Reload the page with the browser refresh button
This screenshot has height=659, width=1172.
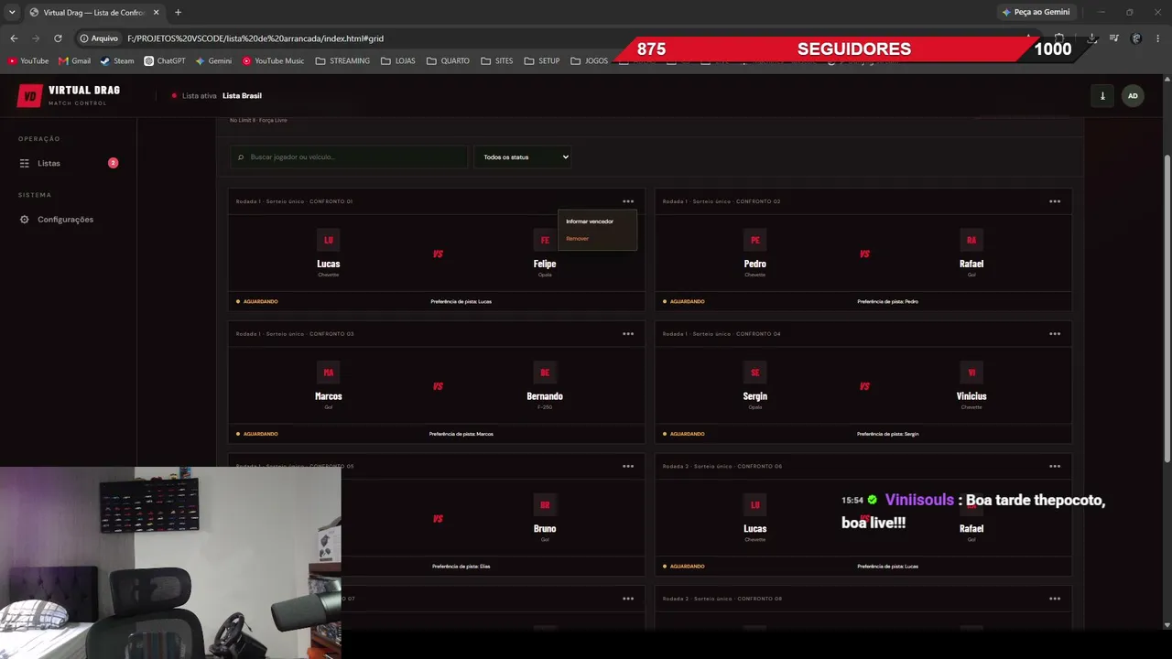58,38
